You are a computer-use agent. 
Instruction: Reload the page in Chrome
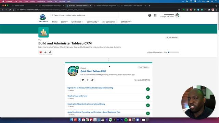point(10,10)
